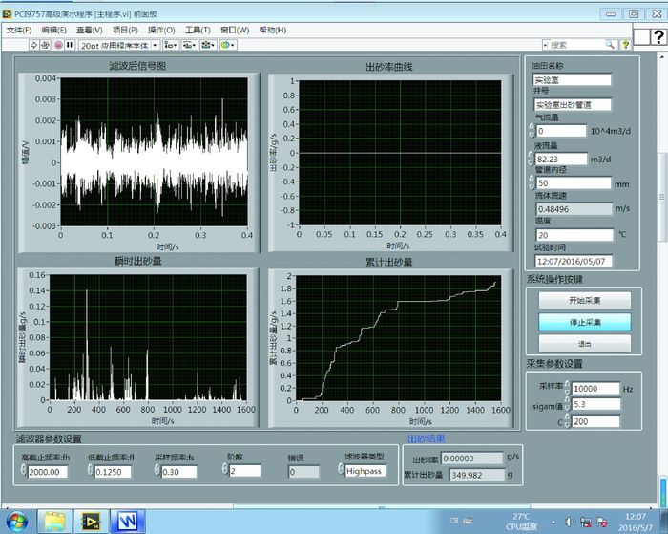The image size is (668, 534).
Task: Click the Run Continuously toolbar icon
Action: coord(46,45)
